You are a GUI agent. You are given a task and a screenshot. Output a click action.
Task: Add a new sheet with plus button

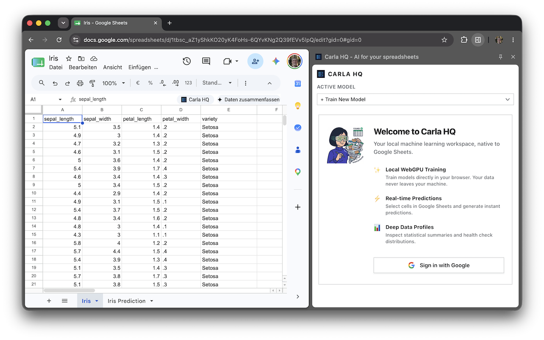pos(49,301)
